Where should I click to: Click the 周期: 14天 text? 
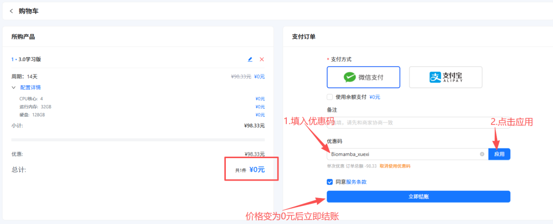[24, 77]
